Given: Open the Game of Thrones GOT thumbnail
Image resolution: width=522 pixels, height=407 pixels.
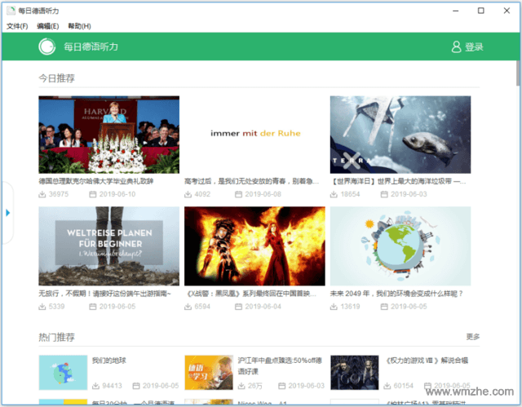Looking at the screenshot, I should click(x=355, y=373).
